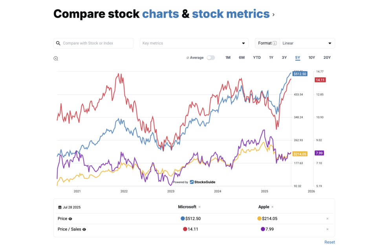Click Microsoft's blue price color dot
This screenshot has width=388, height=251.
[183, 218]
